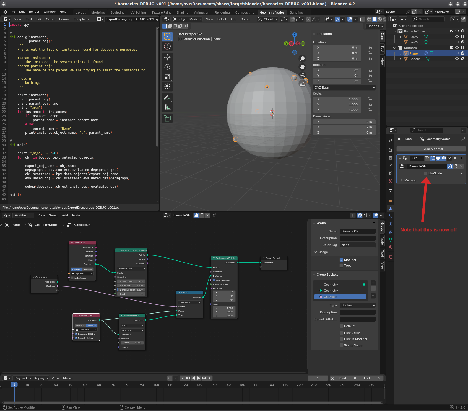
Task: Open Render properties tab in Properties editor
Action: [x=391, y=150]
